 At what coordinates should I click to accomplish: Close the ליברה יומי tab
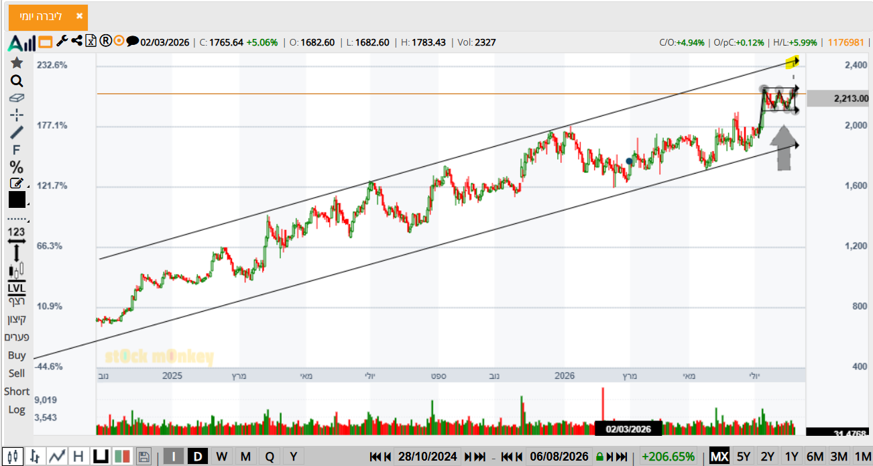[80, 16]
